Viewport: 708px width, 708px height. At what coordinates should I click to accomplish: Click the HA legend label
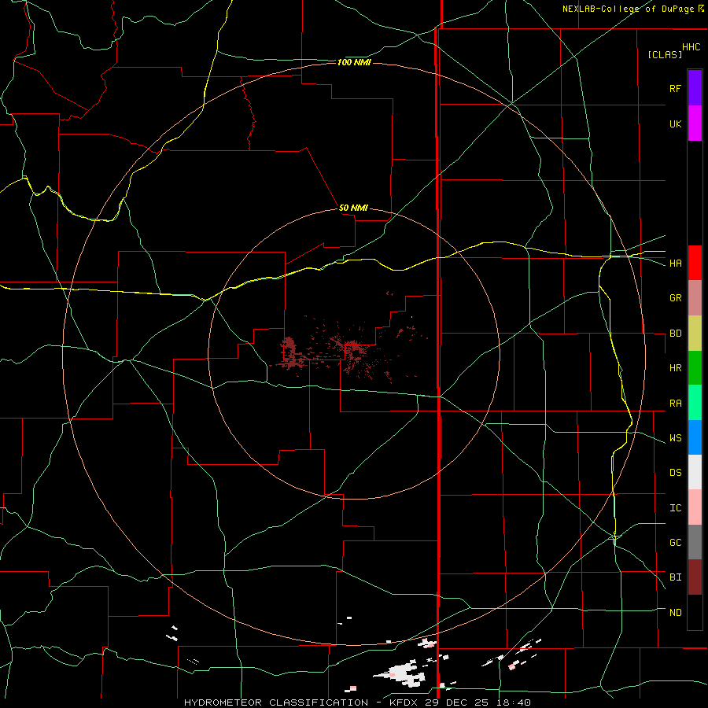675,264
